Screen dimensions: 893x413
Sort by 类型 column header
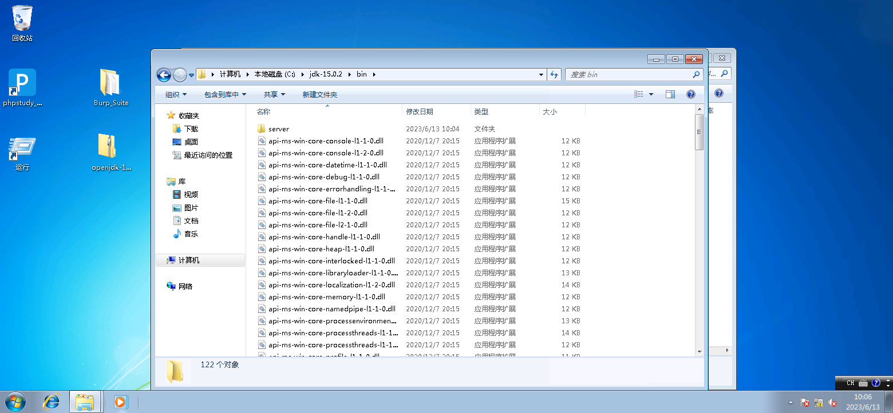pyautogui.click(x=505, y=112)
